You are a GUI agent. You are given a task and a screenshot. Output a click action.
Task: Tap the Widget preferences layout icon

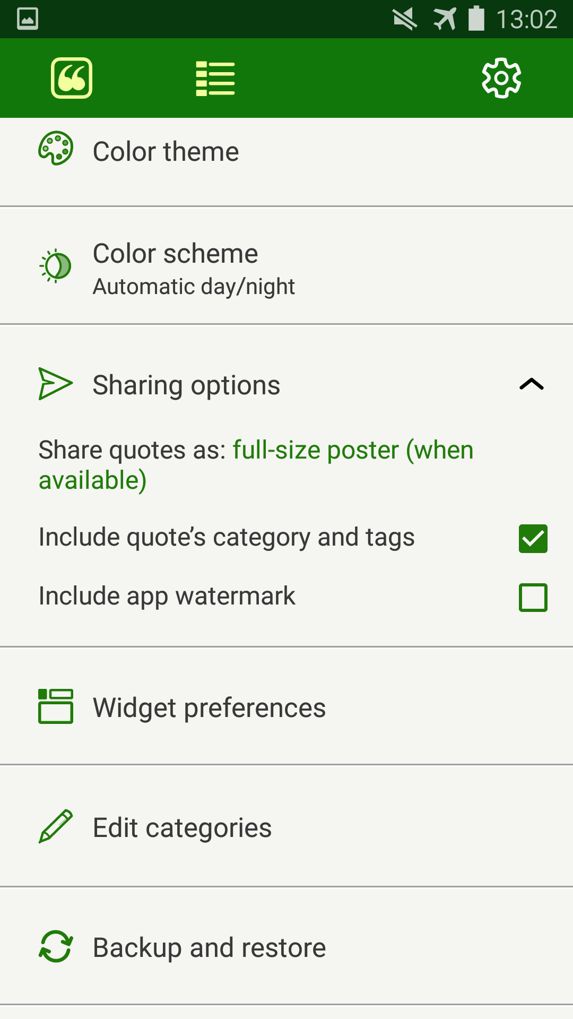[56, 706]
